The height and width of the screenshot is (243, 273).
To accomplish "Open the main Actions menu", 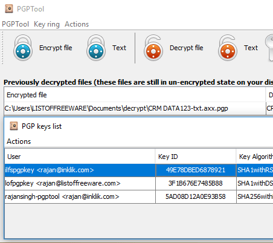I will tap(77, 24).
